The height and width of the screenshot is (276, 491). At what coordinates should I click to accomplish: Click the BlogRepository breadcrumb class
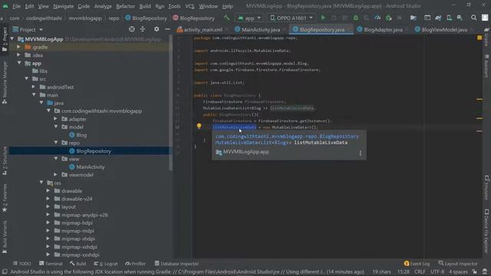click(x=146, y=18)
